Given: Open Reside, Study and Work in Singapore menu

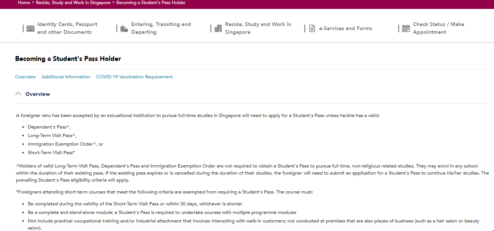Looking at the screenshot, I should (x=258, y=28).
